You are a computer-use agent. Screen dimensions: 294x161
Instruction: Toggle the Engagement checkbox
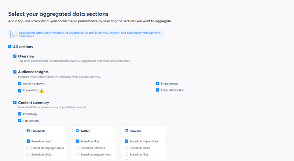[158, 83]
